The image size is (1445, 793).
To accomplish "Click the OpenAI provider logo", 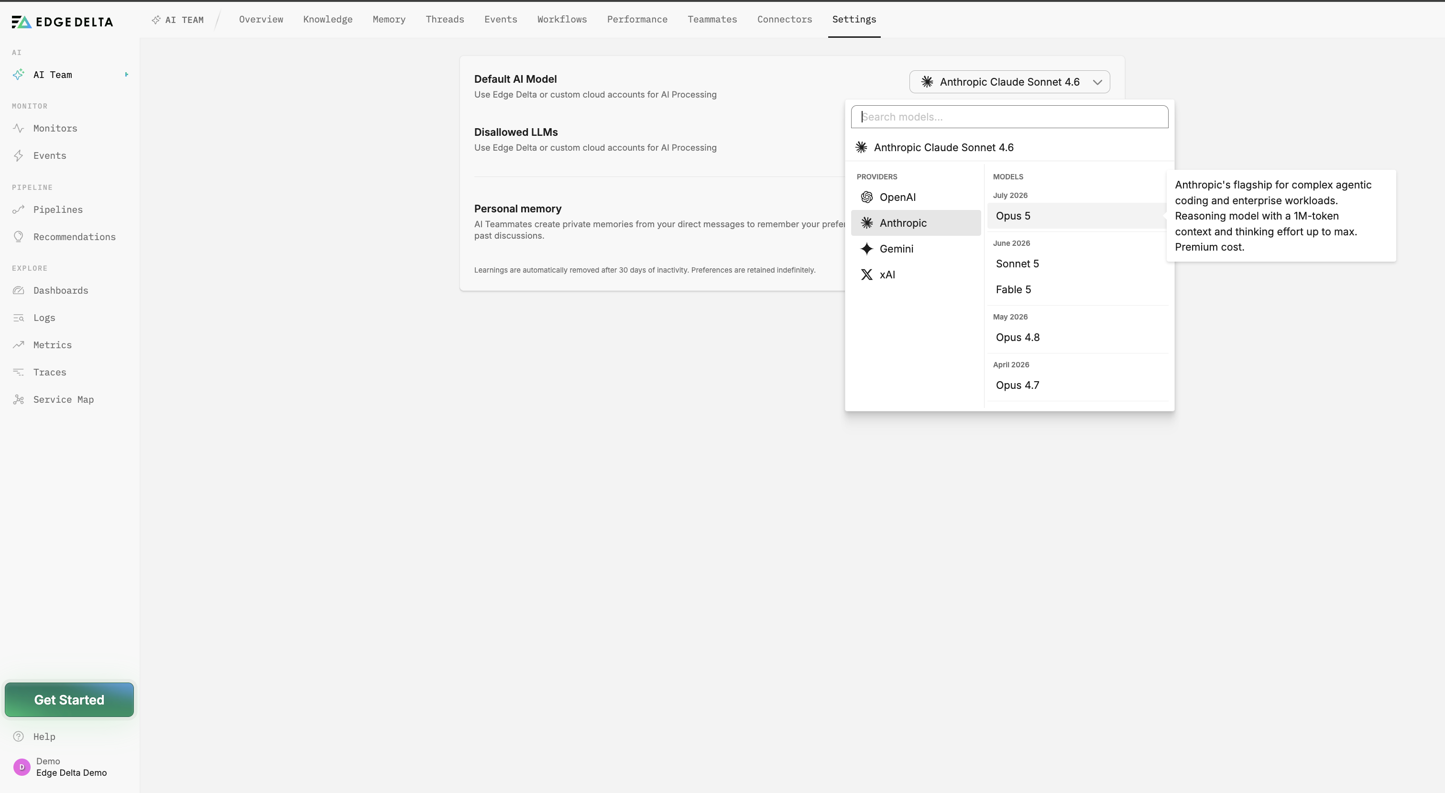I will (866, 197).
